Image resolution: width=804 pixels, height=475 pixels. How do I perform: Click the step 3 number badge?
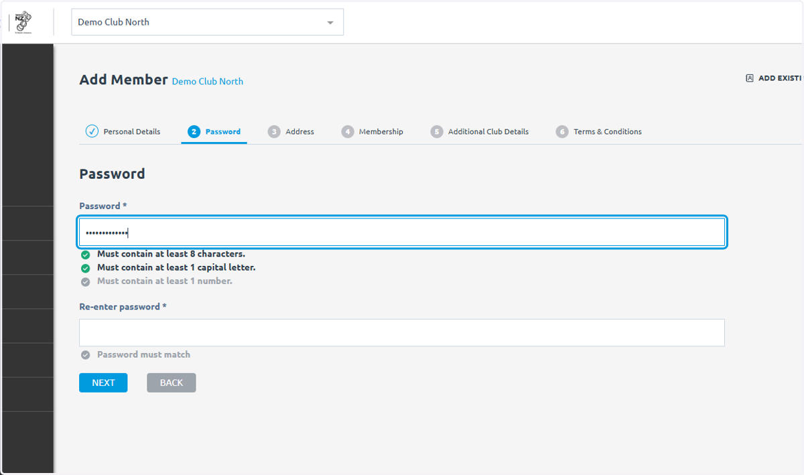pyautogui.click(x=274, y=132)
